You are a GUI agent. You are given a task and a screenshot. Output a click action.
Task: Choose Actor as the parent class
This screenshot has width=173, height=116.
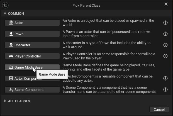32,23
